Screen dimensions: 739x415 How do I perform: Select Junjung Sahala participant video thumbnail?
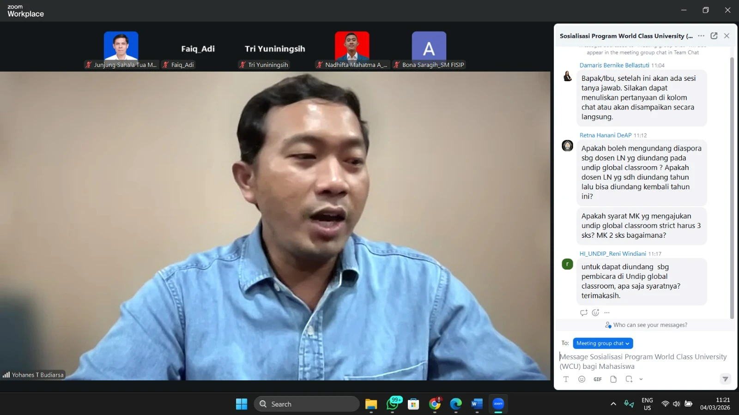[x=121, y=49]
